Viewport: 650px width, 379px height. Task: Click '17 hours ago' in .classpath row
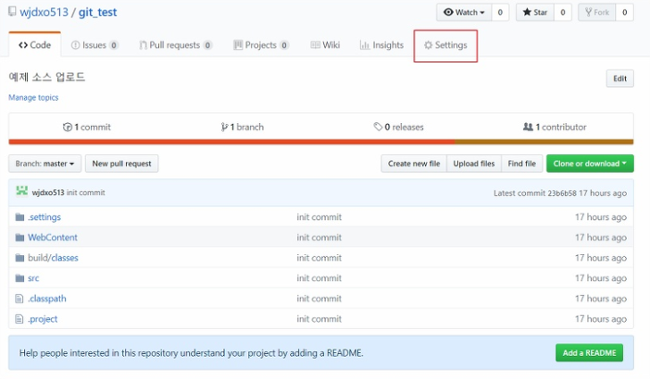tap(601, 299)
